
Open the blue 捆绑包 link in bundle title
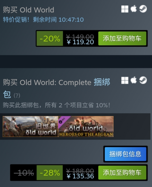tap(57, 88)
